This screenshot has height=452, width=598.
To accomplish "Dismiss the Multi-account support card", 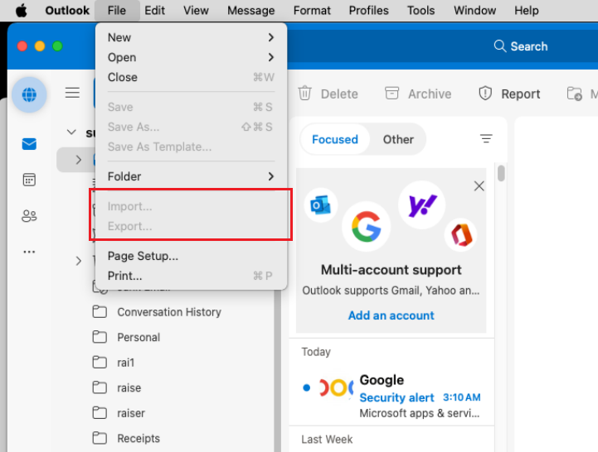I will coord(479,185).
